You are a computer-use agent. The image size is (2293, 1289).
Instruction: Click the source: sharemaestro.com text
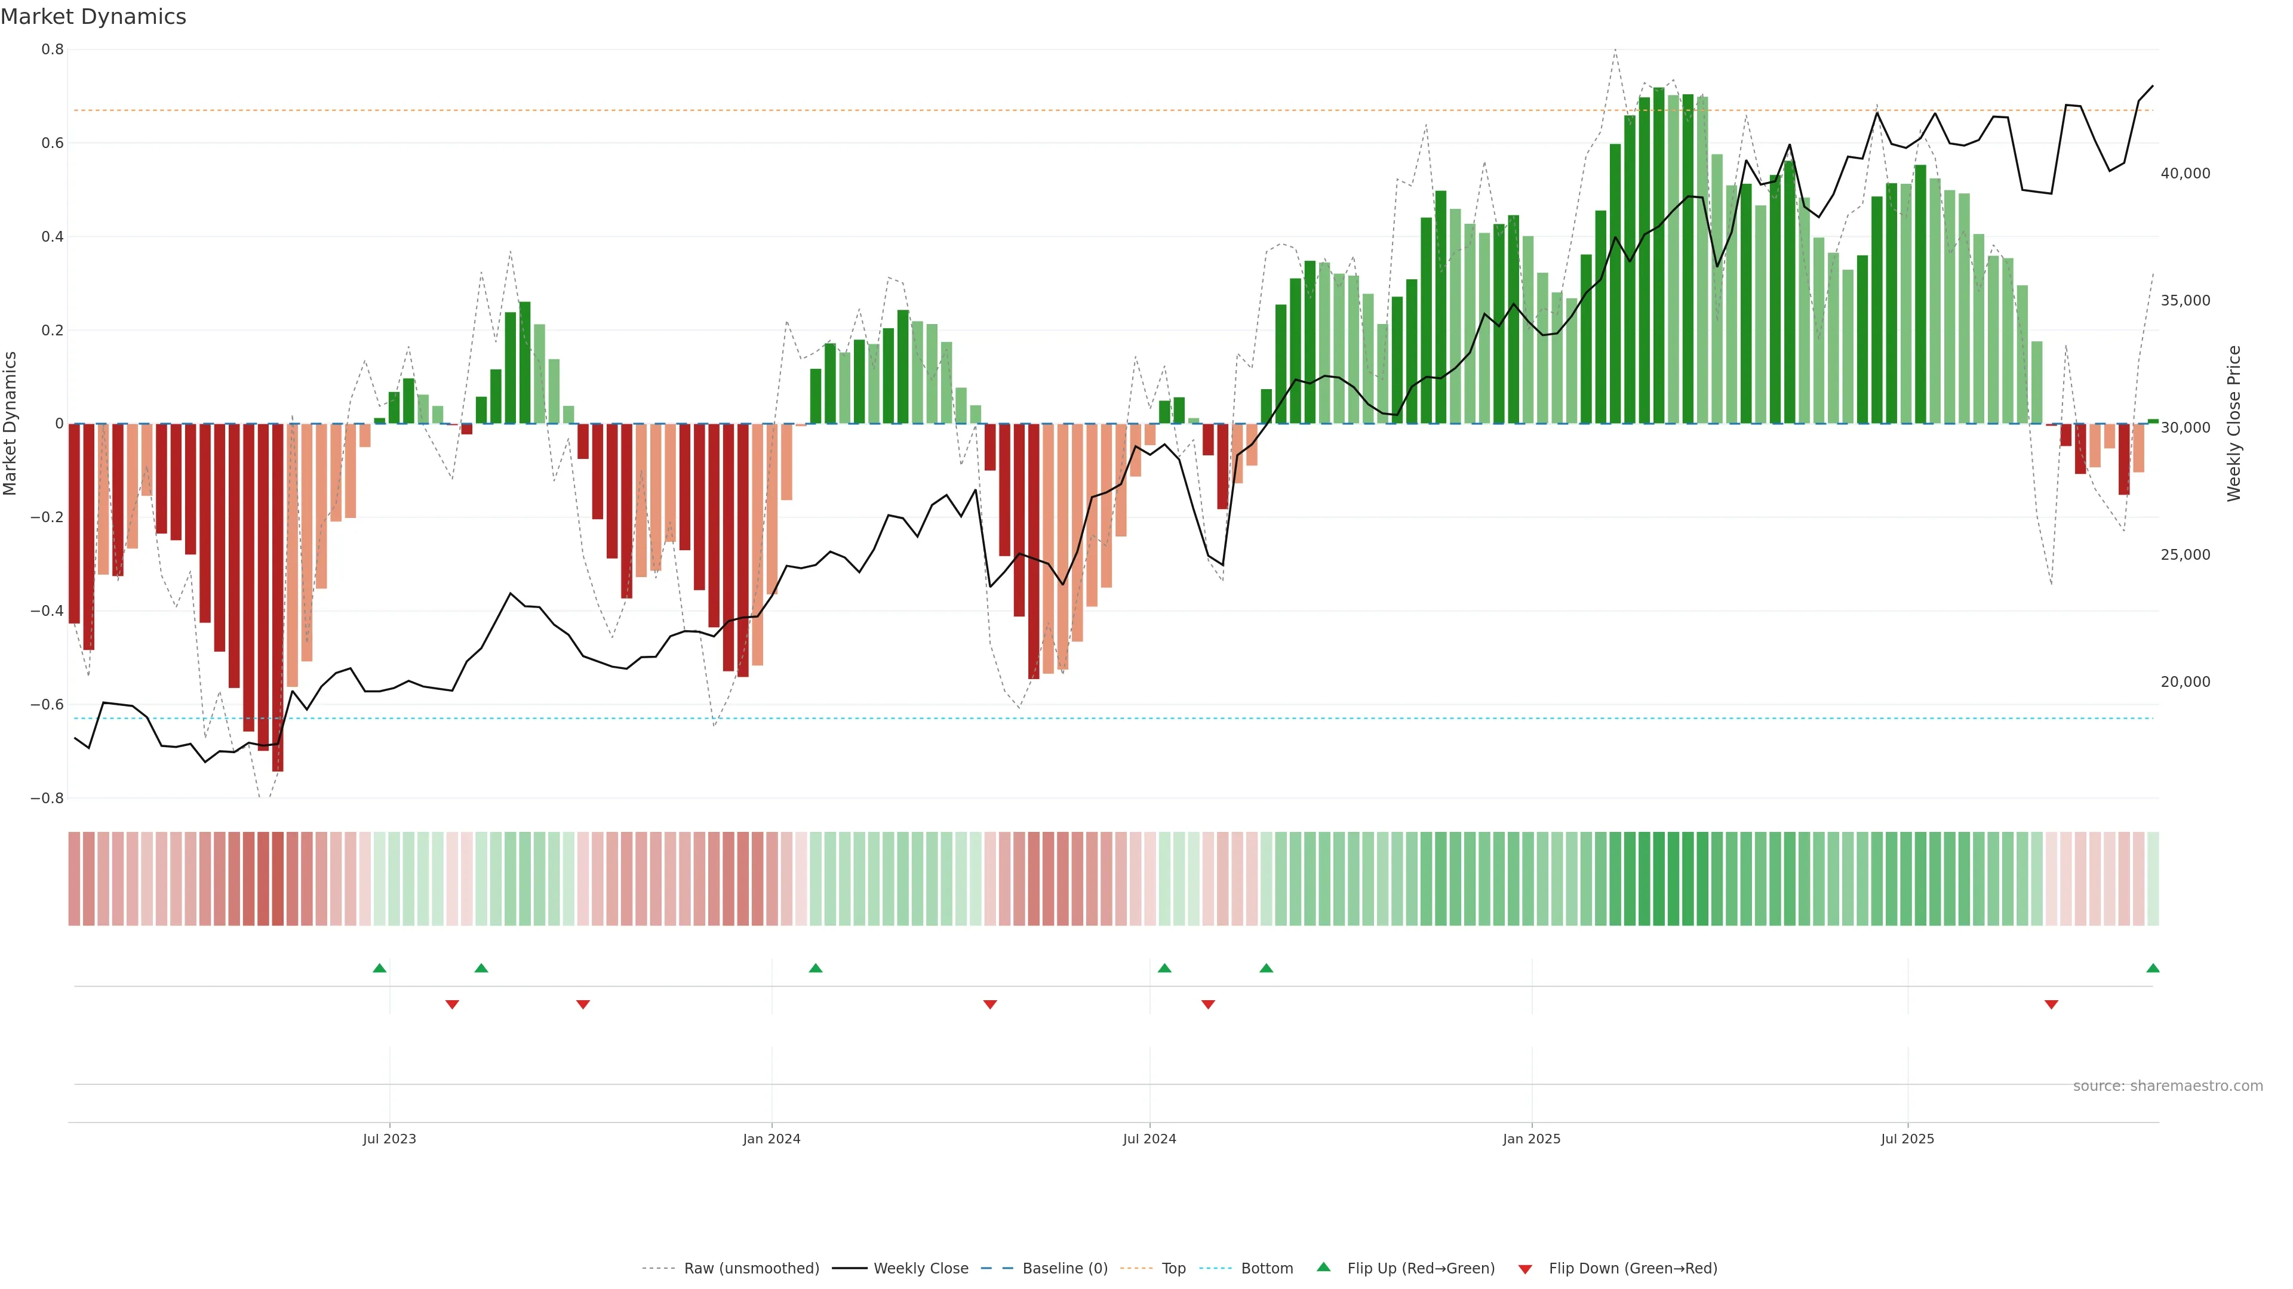tap(2168, 1086)
